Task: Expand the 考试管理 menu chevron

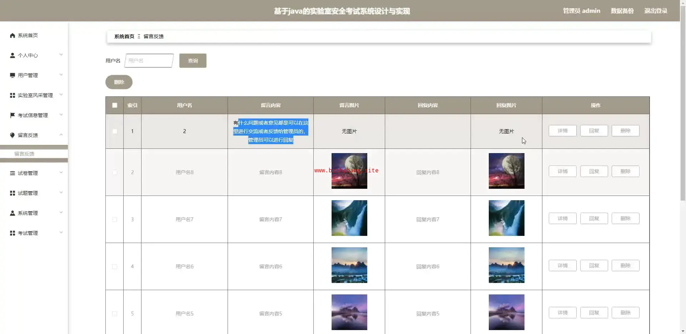Action: (x=61, y=233)
